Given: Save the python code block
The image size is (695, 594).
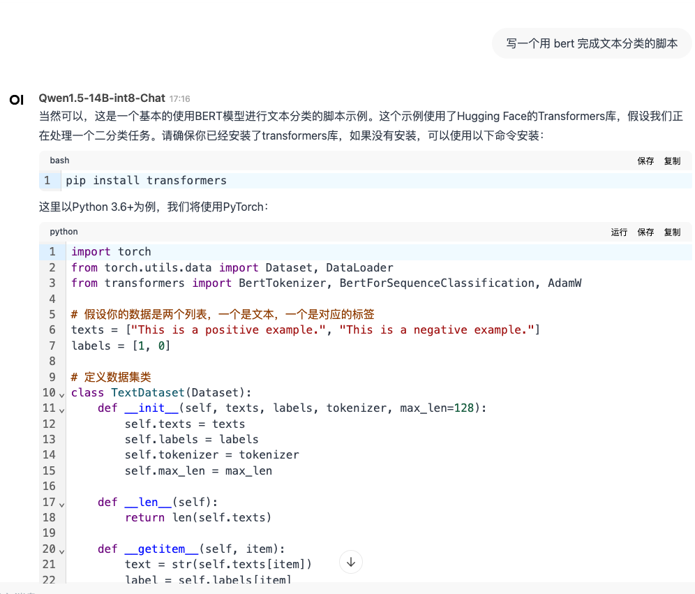Looking at the screenshot, I should click(645, 232).
